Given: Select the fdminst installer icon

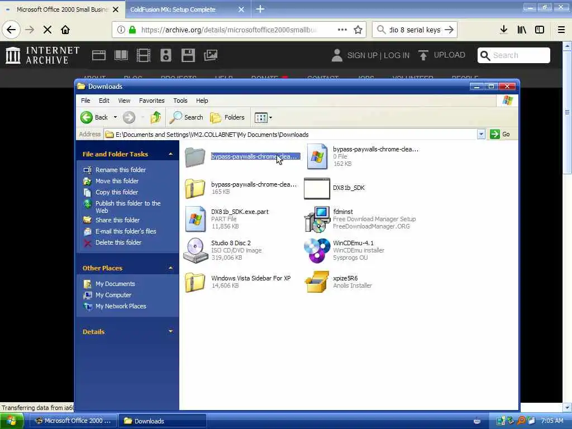Looking at the screenshot, I should pyautogui.click(x=317, y=219).
